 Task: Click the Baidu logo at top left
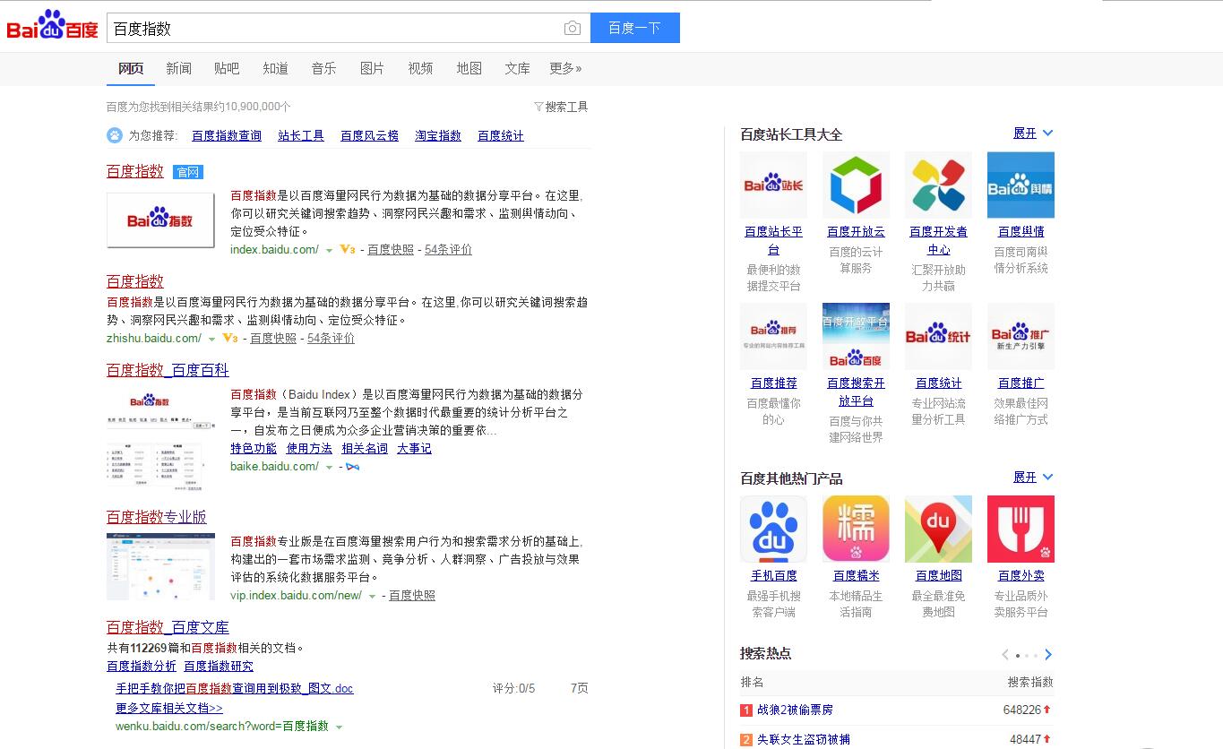click(x=51, y=22)
